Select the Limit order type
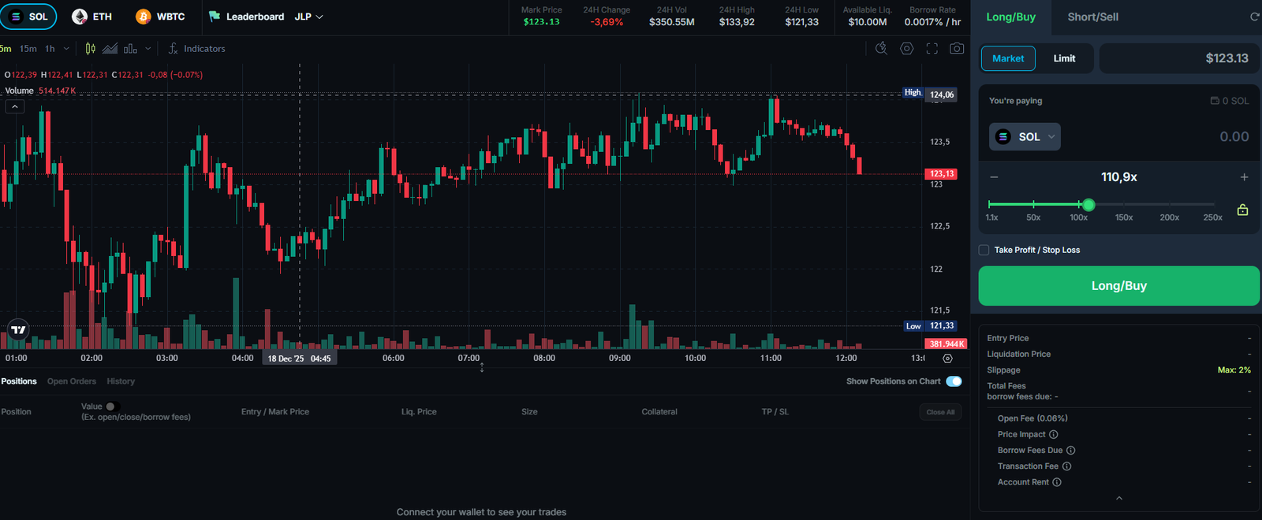The height and width of the screenshot is (520, 1262). [1064, 58]
